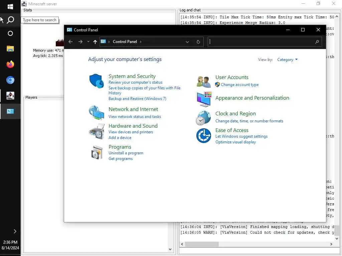Click Minecraft log scroll right arrow
The image size is (342, 256).
tap(331, 244)
